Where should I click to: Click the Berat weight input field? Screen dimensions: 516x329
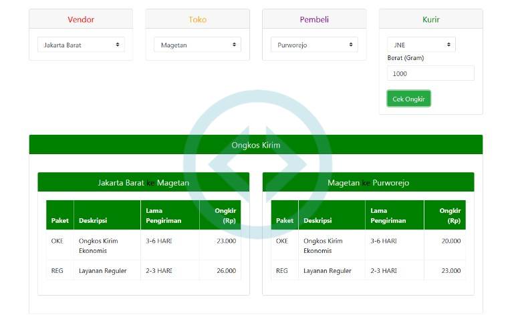coord(430,73)
